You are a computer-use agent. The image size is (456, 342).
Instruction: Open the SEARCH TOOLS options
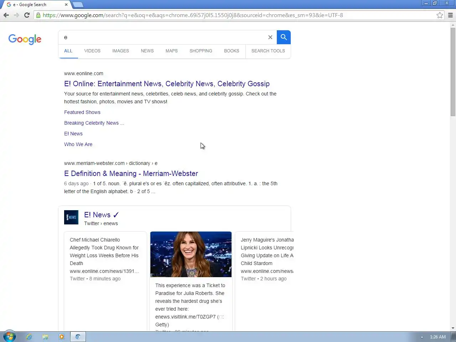268,51
